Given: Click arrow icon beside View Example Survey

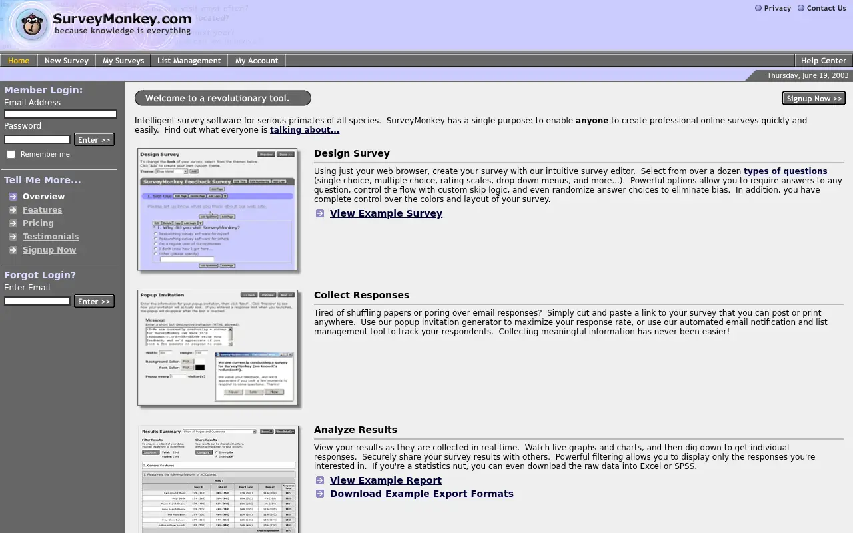Looking at the screenshot, I should coord(320,213).
